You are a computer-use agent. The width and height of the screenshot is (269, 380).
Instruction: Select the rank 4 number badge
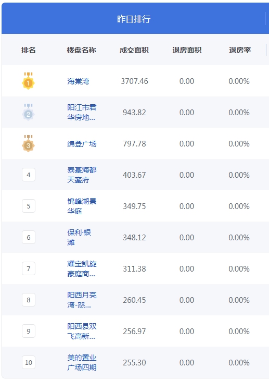[29, 175]
